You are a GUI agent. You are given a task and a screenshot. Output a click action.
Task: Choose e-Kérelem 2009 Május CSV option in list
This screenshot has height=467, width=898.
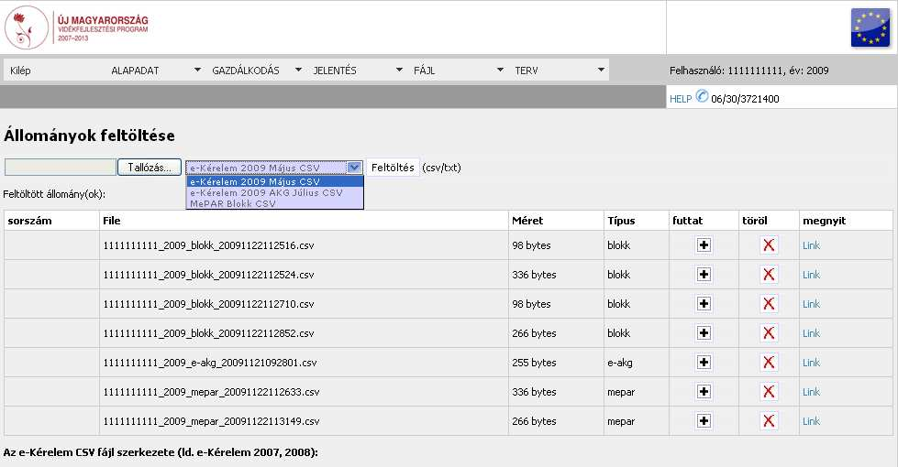[275, 182]
